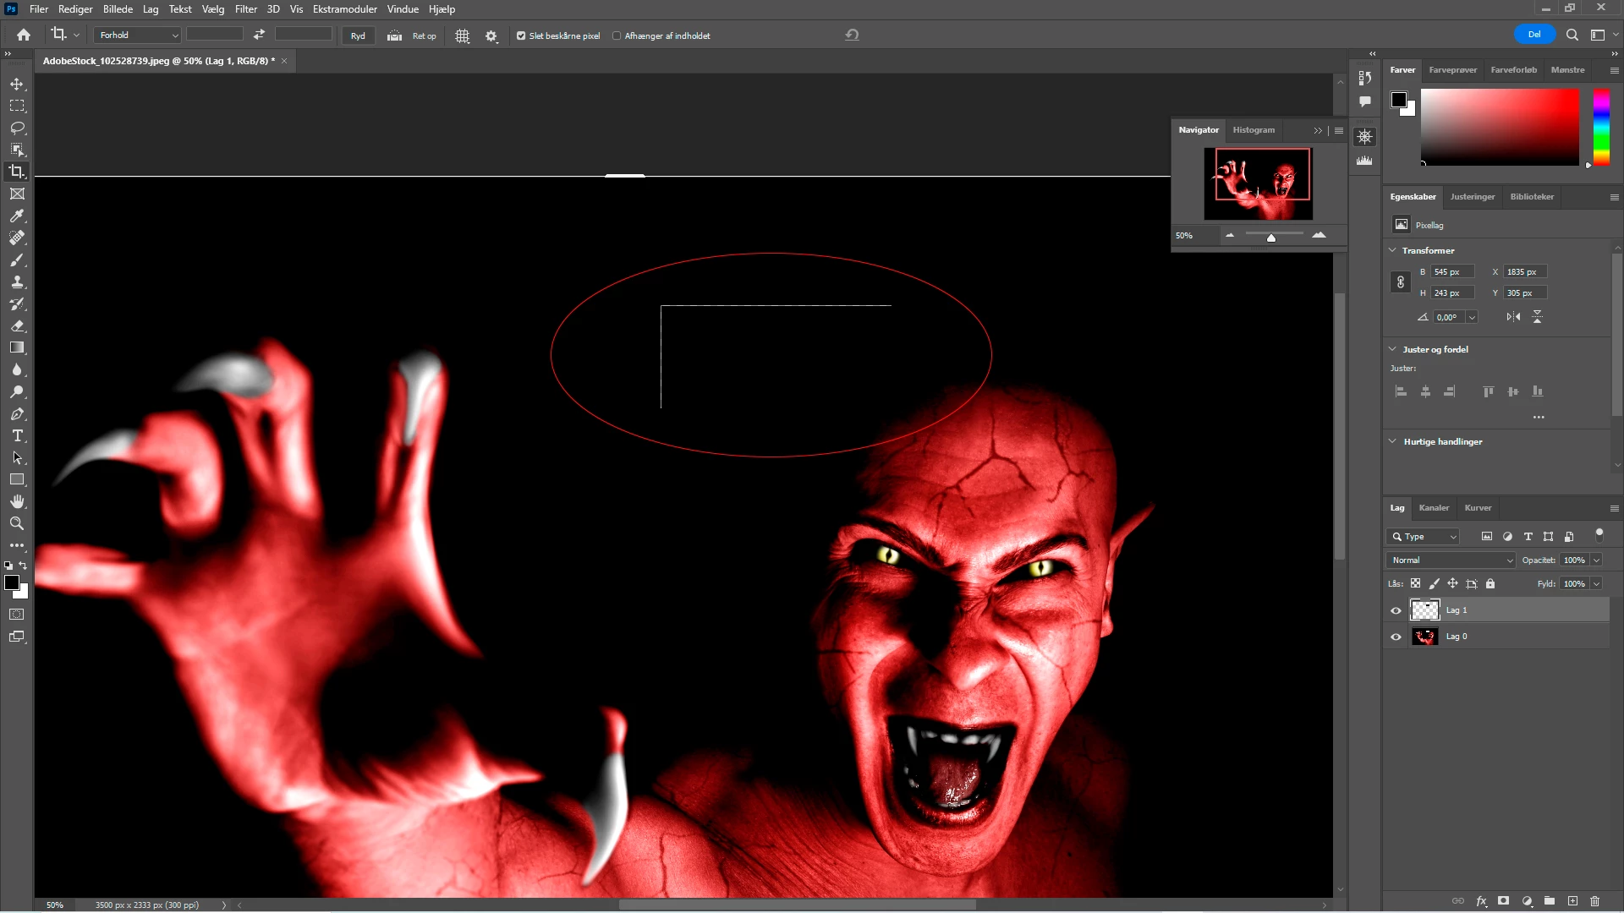Open the Filter menu

[245, 9]
